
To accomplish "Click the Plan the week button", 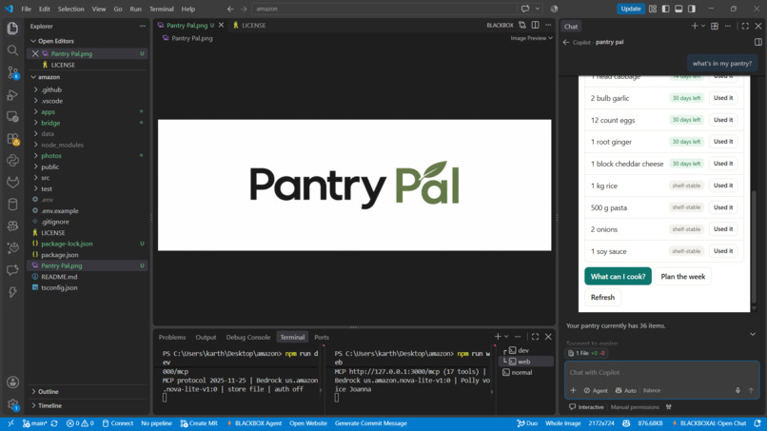I will [683, 277].
